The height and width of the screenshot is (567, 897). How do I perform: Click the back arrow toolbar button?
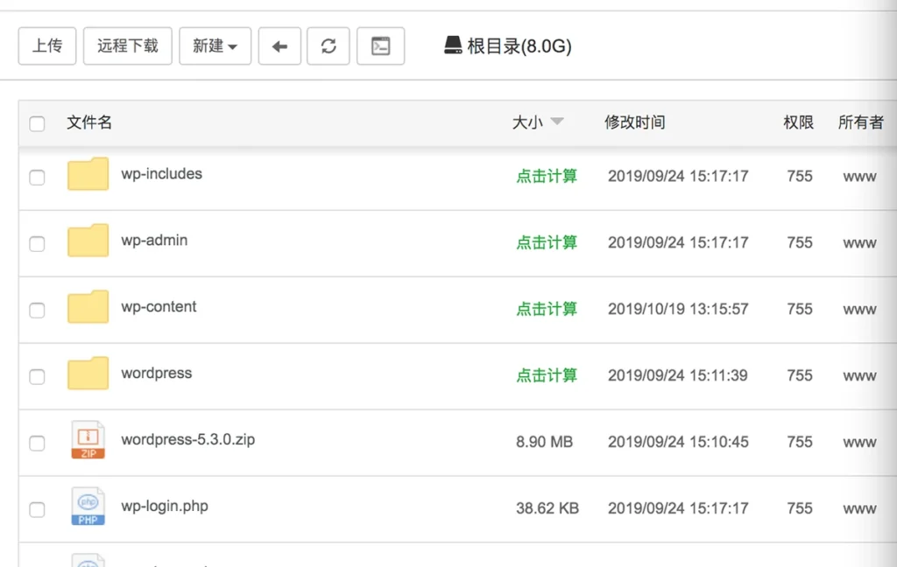[x=279, y=46]
